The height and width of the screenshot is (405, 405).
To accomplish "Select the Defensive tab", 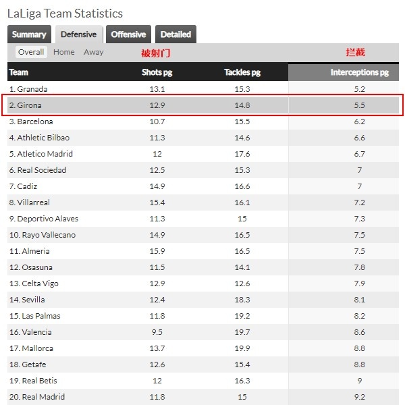I will pyautogui.click(x=78, y=34).
